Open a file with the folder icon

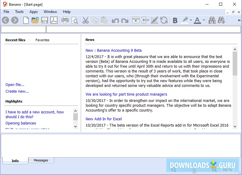[x=35, y=20]
